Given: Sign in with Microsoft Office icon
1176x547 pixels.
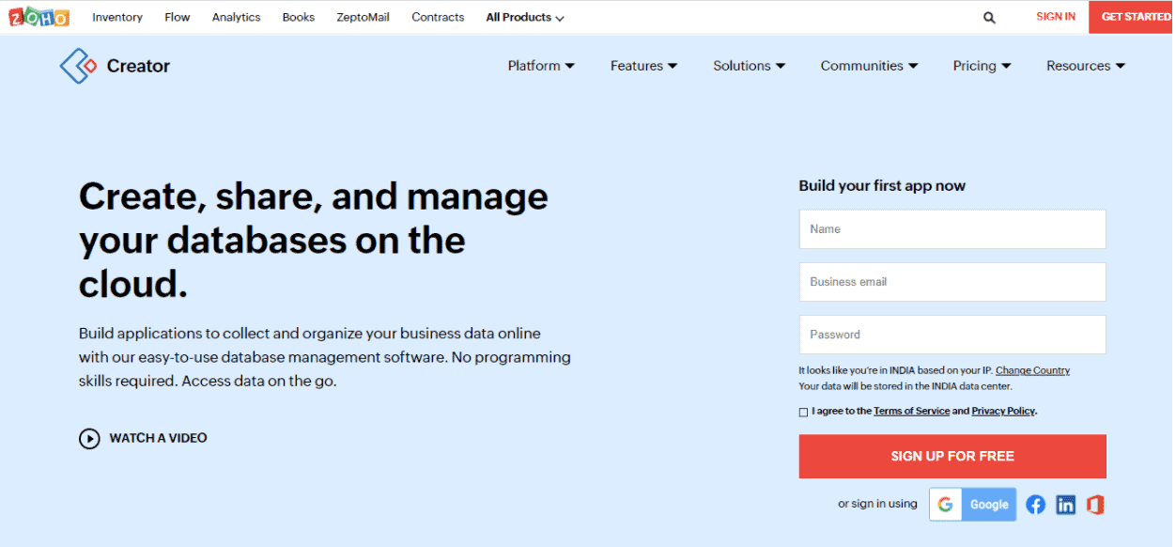Looking at the screenshot, I should [x=1094, y=505].
